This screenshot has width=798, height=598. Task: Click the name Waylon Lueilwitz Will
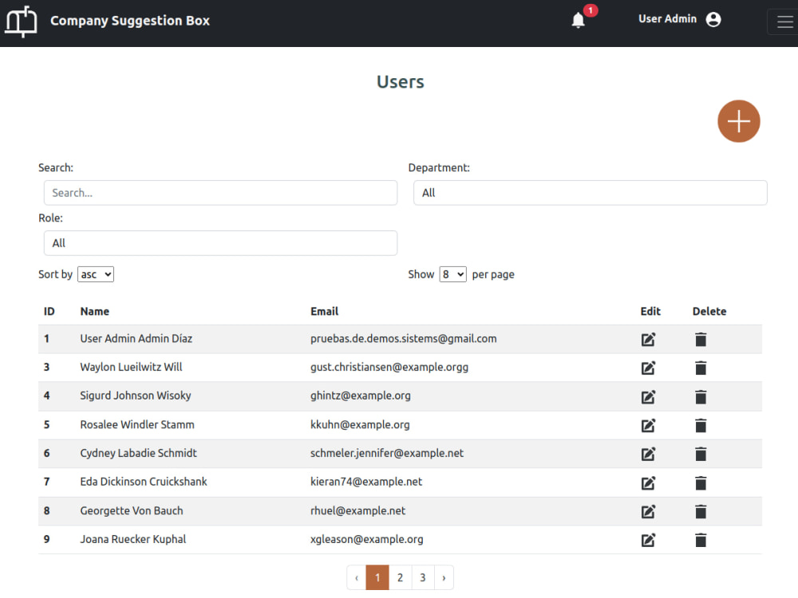[131, 367]
